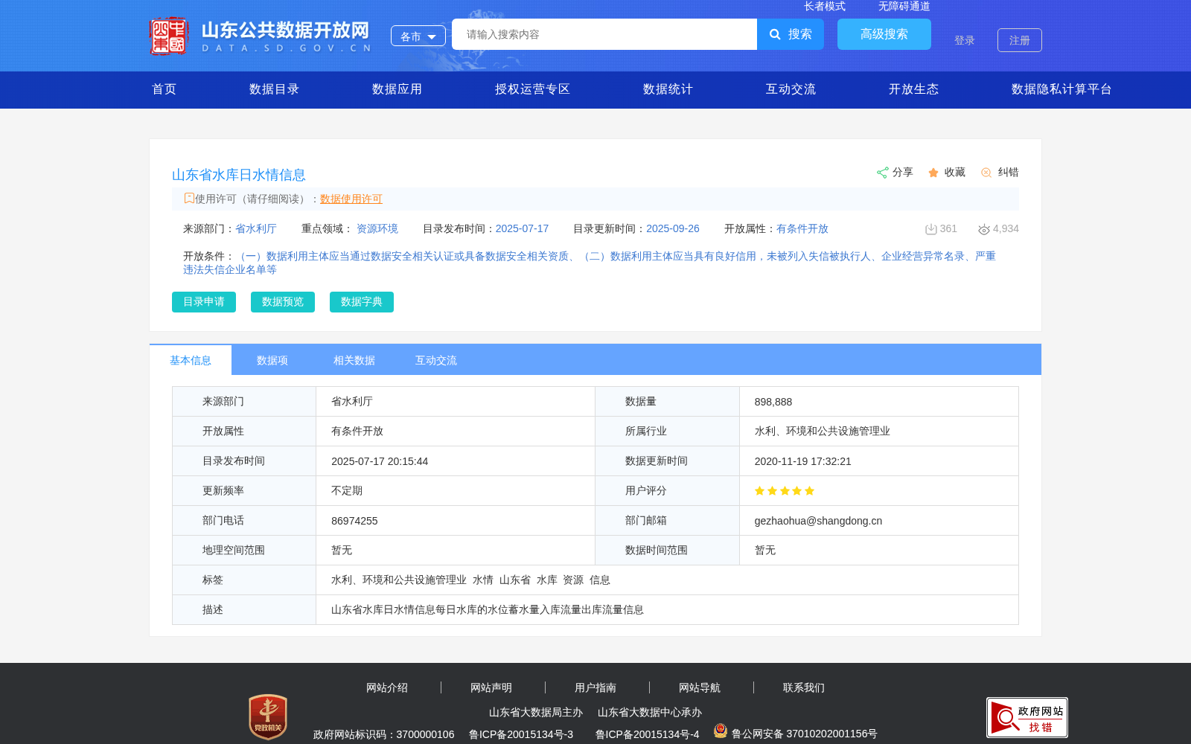The height and width of the screenshot is (744, 1191).
Task: Click the 数据字典 button
Action: point(362,302)
